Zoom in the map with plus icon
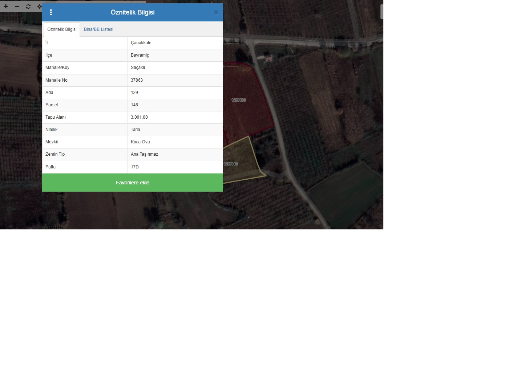This screenshot has width=524, height=392. click(6, 7)
